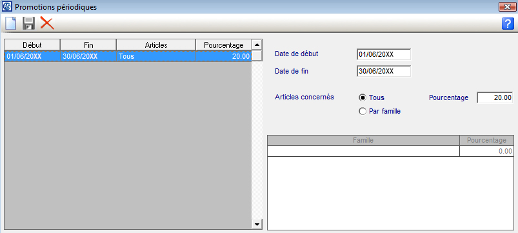
Task: Select the 30/06/20XX cell in the promotions list
Action: [x=88, y=56]
